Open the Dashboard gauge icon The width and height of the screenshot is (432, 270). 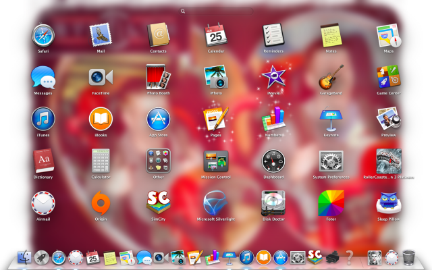click(273, 161)
